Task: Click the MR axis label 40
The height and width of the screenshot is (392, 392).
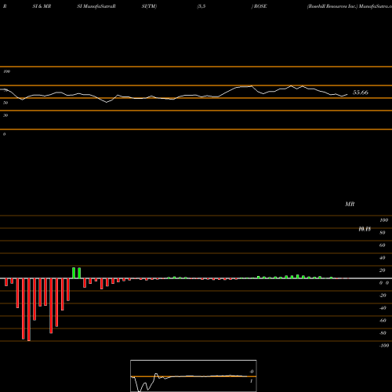Action: [x=383, y=258]
